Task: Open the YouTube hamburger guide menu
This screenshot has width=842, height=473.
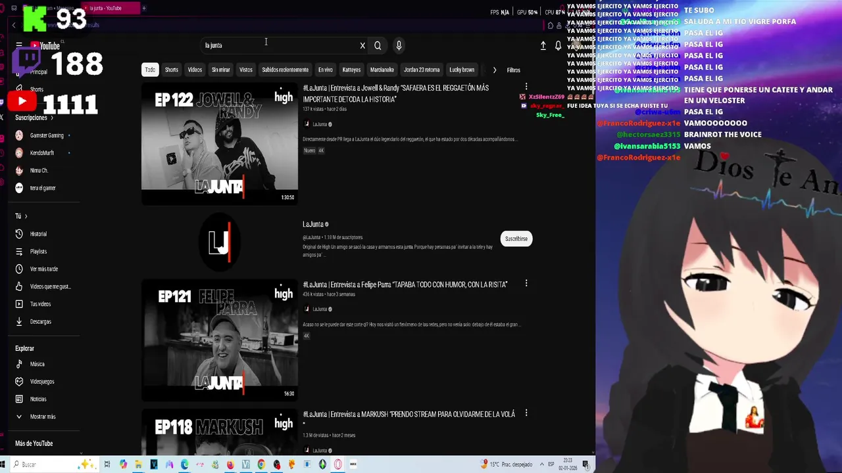Action: [x=19, y=45]
